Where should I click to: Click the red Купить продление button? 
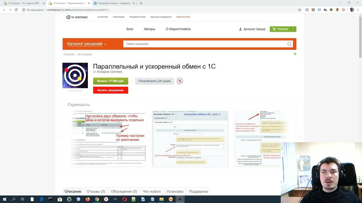pos(111,90)
